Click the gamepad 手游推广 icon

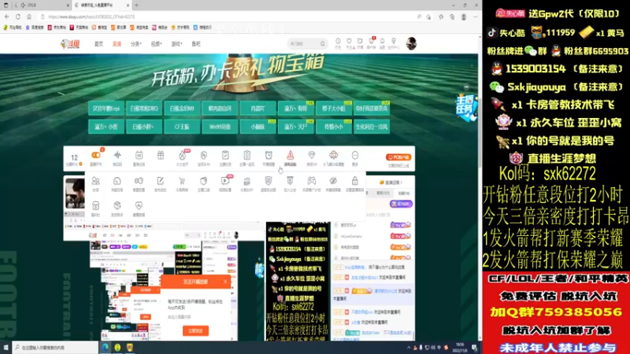click(x=311, y=181)
